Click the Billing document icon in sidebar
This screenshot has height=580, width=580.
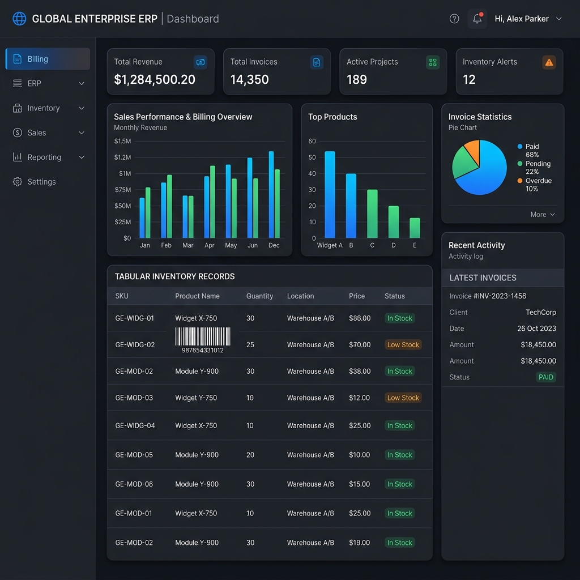pos(18,59)
